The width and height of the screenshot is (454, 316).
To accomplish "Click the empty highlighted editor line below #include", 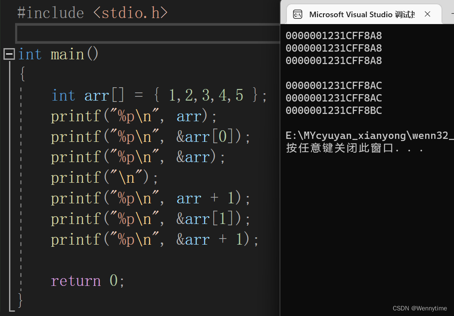I will point(148,34).
